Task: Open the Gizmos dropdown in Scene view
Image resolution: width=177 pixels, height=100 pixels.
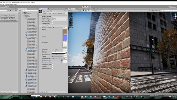Action: 157,11
